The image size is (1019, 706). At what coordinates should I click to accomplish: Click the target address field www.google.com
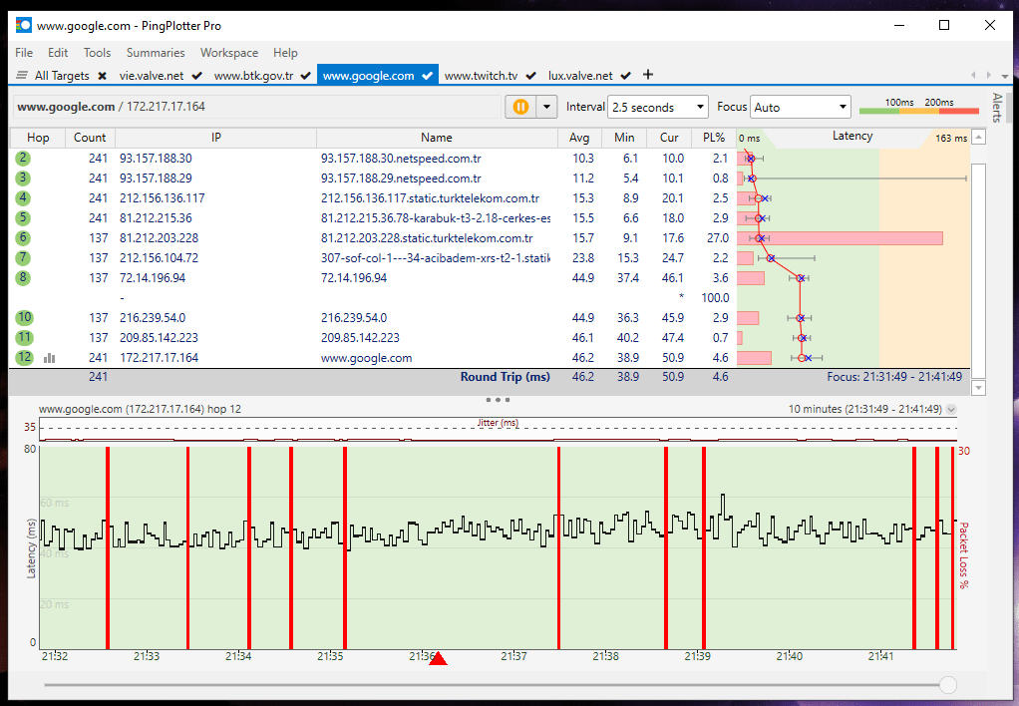tap(66, 107)
